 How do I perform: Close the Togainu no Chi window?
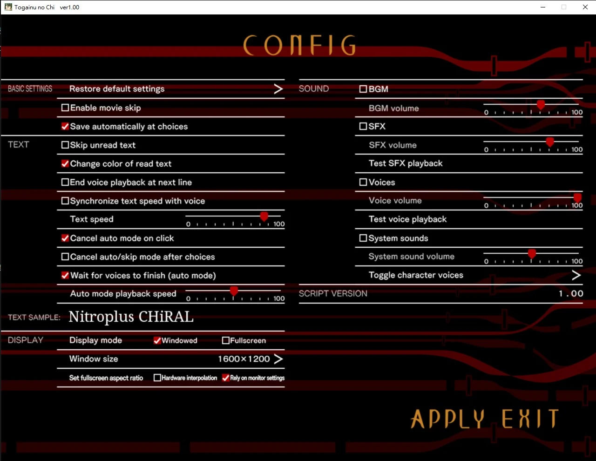tap(585, 7)
